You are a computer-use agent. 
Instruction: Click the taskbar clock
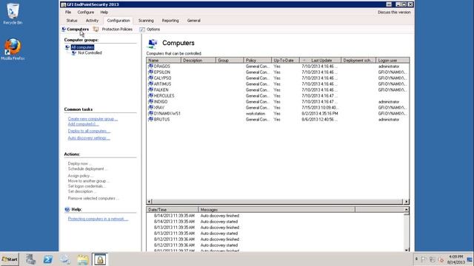point(456,259)
